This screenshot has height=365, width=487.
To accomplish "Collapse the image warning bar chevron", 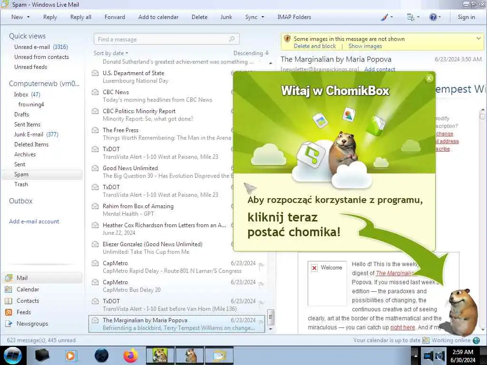I will point(478,38).
